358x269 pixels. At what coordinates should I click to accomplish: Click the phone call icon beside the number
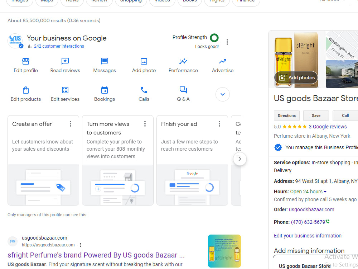[328, 221]
